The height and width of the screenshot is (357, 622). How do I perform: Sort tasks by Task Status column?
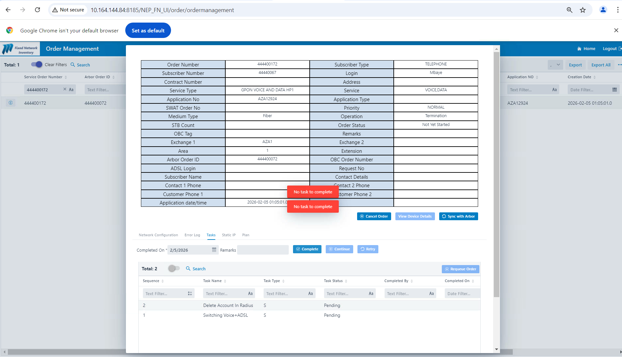[346, 281]
